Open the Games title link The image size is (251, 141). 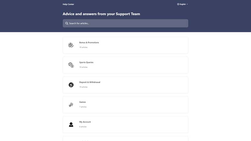click(83, 102)
